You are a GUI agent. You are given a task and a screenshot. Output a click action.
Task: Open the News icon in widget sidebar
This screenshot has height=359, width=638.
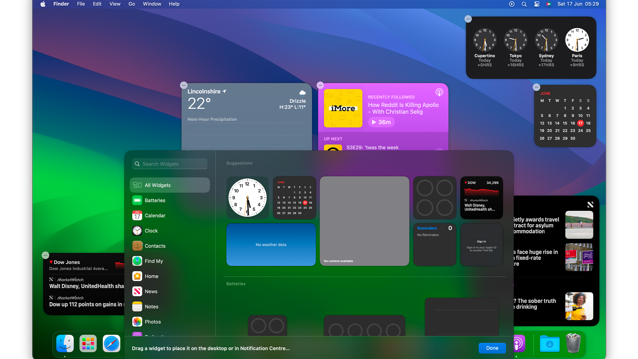137,291
